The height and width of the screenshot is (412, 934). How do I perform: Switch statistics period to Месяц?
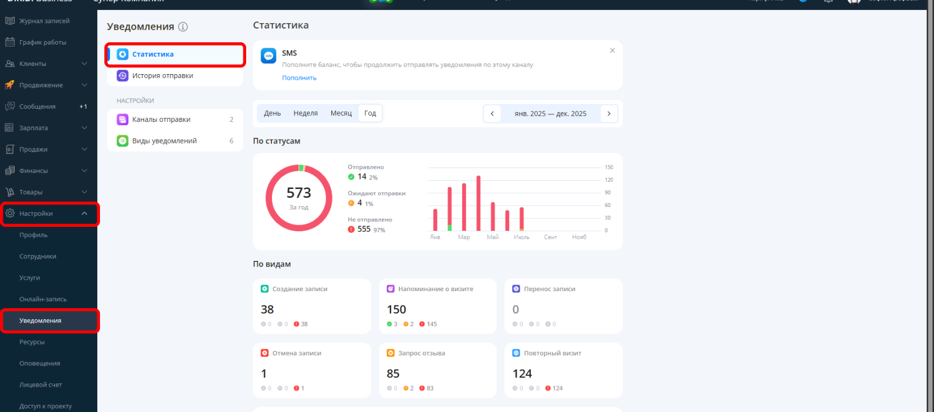341,113
